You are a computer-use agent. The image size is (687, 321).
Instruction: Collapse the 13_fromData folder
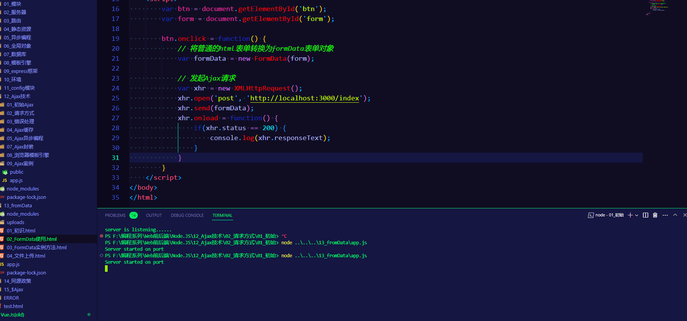coord(18,205)
